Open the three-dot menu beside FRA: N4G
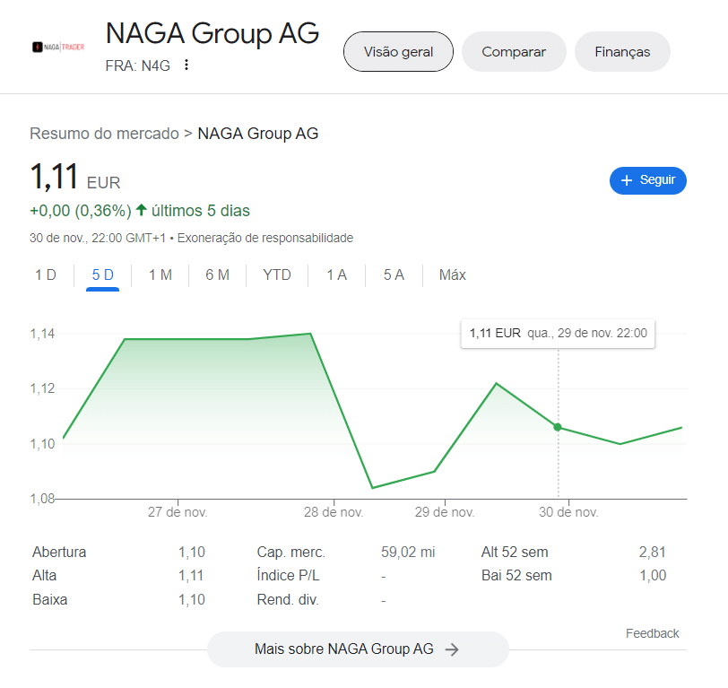The image size is (728, 688). coord(186,65)
